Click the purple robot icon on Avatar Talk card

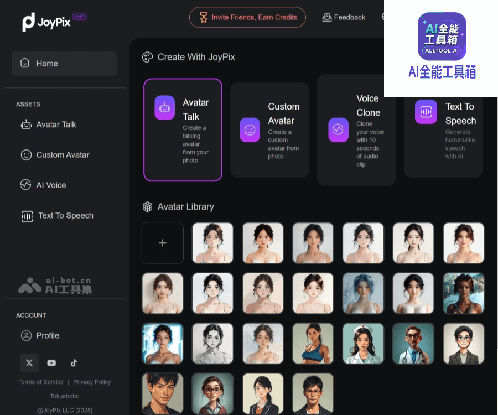point(164,108)
